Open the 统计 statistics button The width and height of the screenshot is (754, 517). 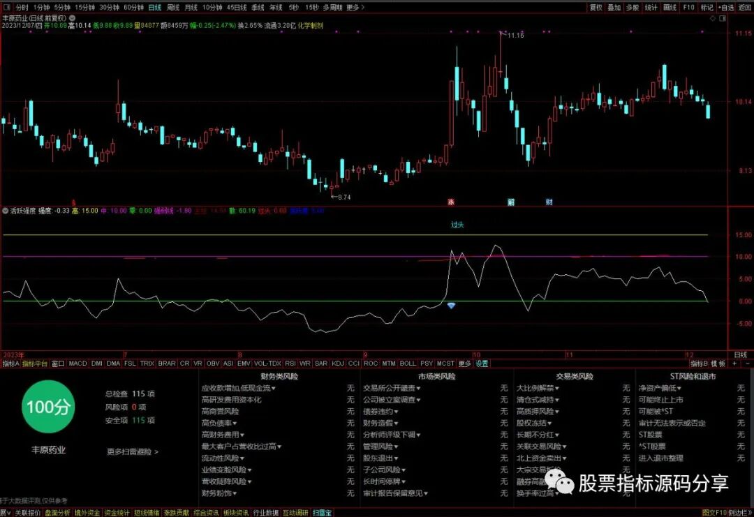[651, 7]
